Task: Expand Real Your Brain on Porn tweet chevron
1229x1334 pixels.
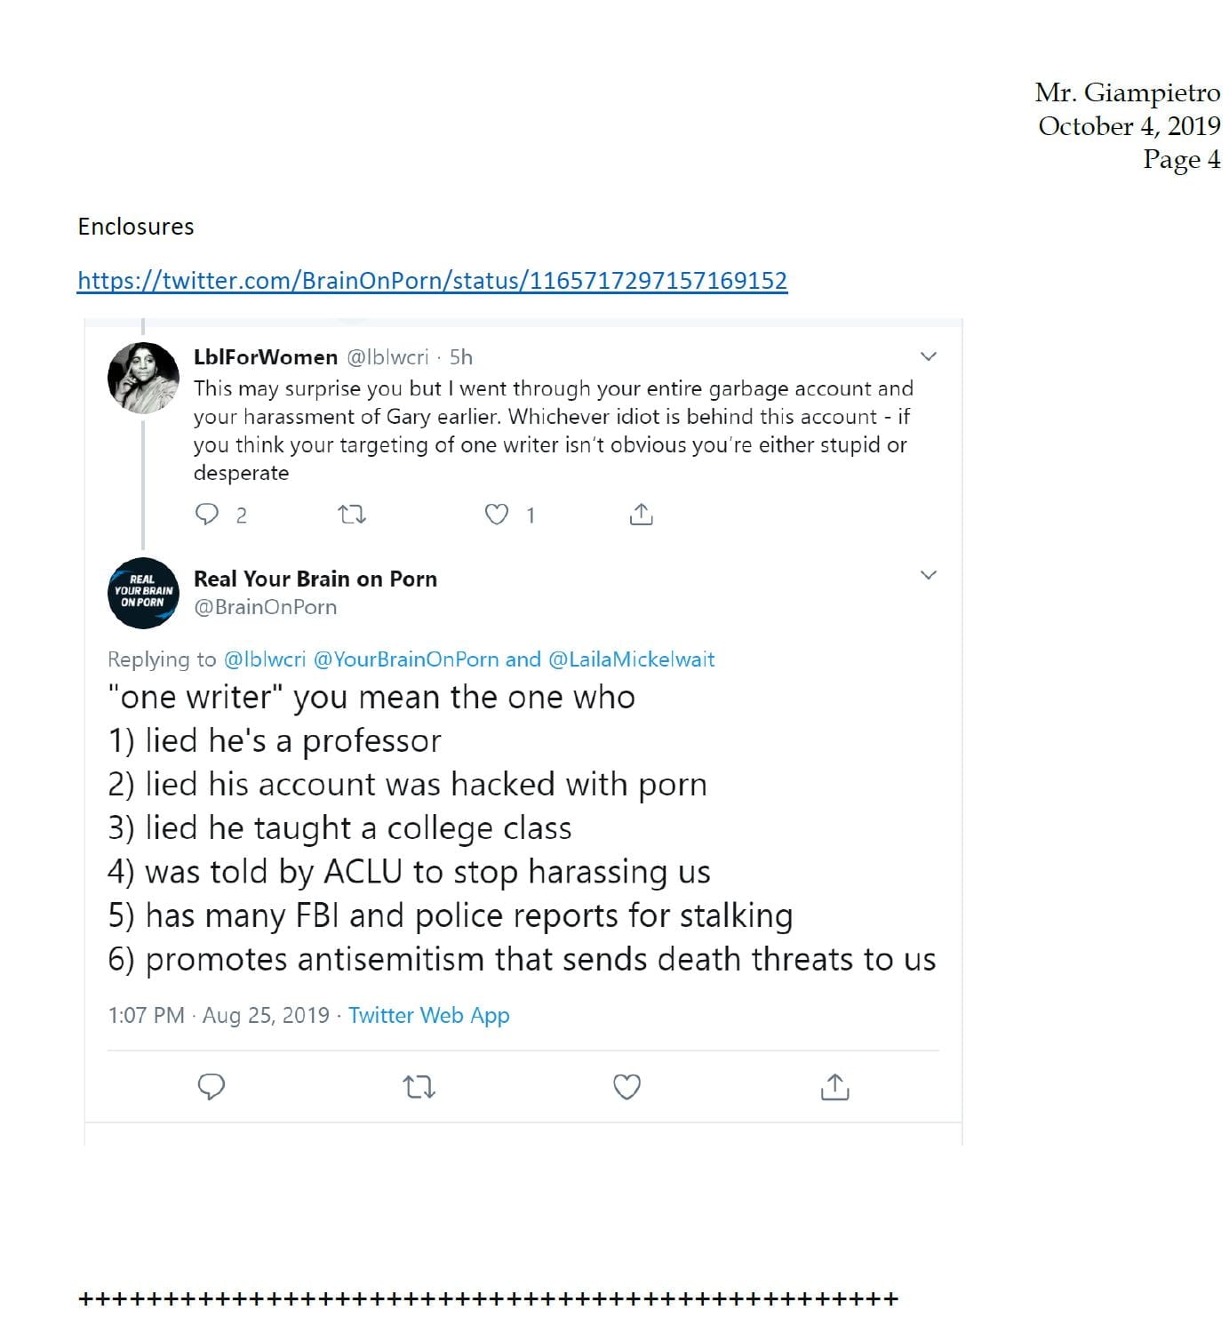Action: [x=929, y=575]
